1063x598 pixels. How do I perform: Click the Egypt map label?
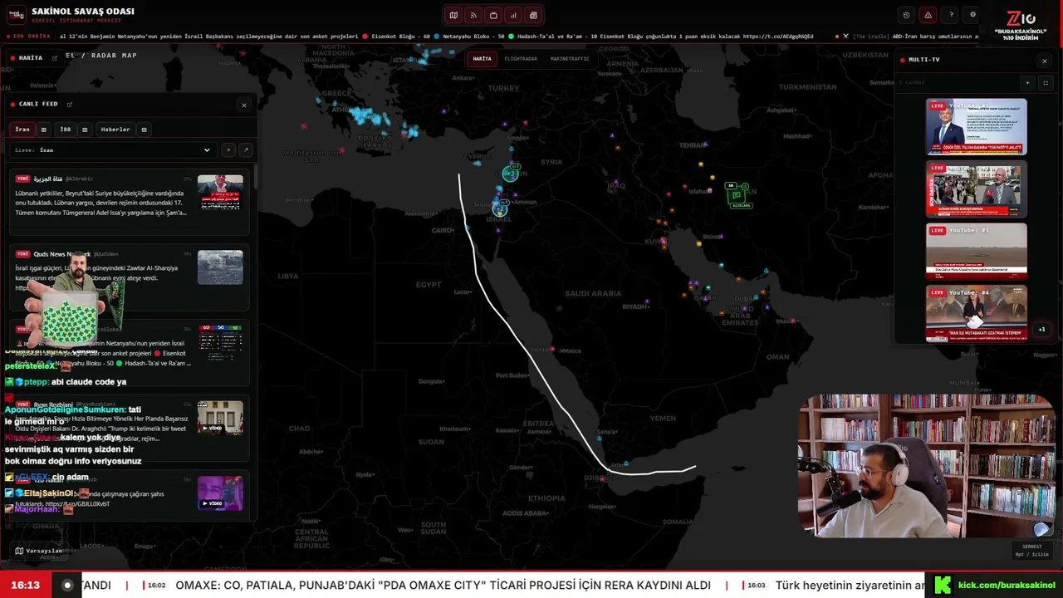[x=429, y=285]
